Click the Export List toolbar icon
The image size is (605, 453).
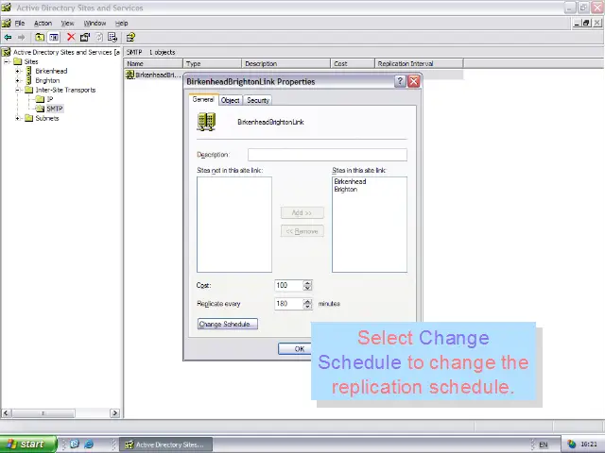(112, 37)
